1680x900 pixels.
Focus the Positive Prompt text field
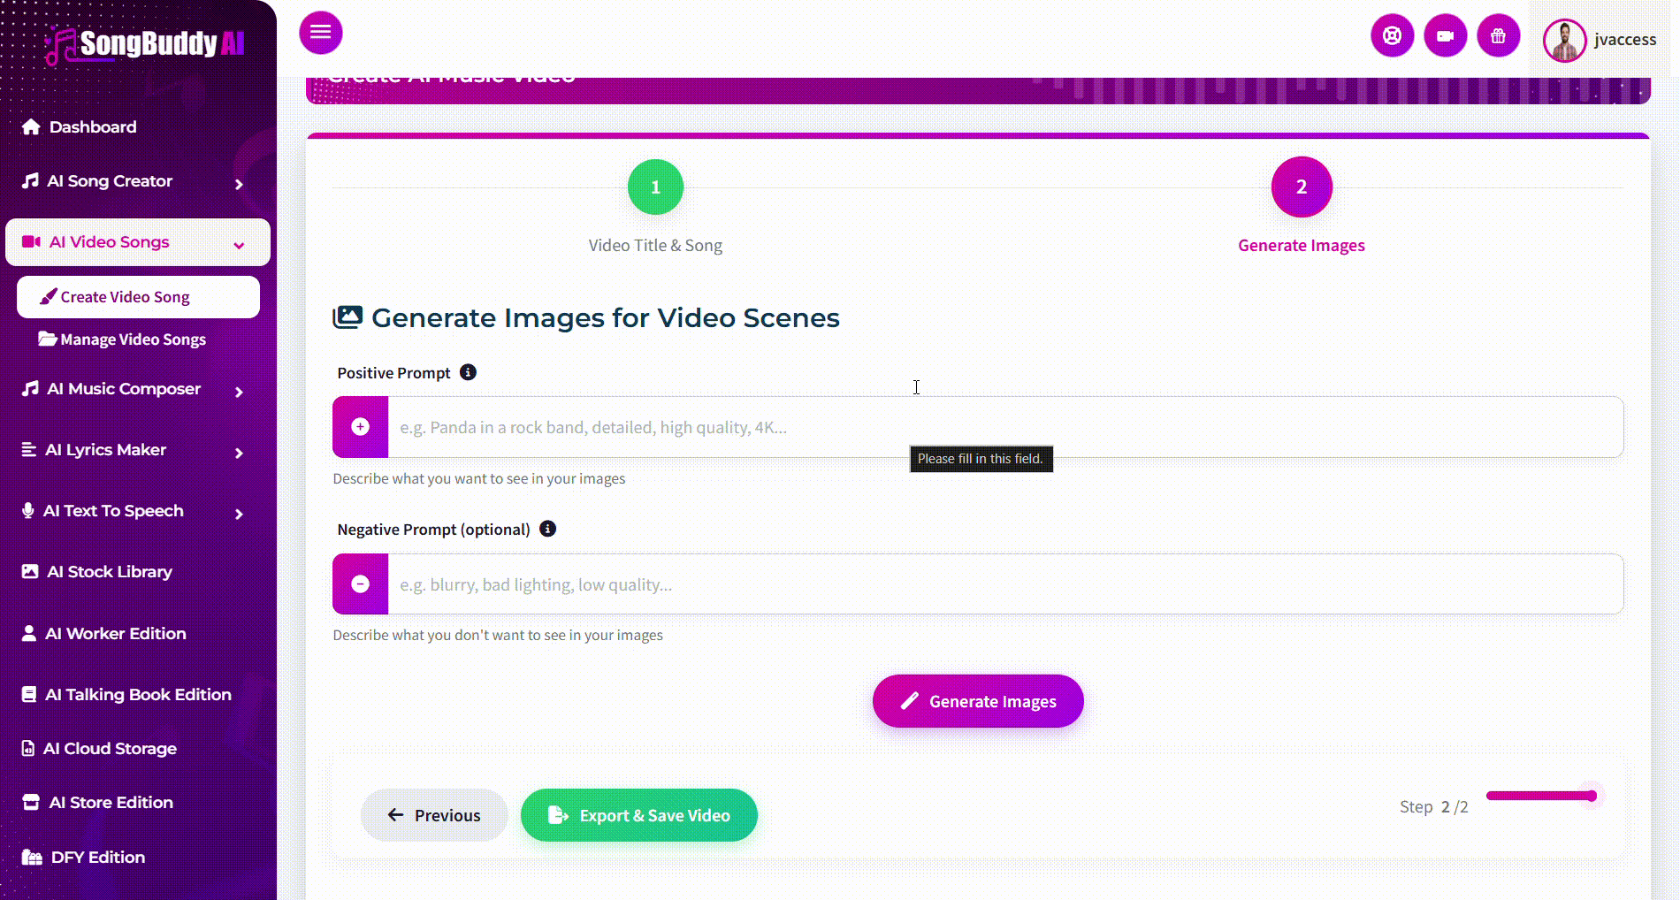[1004, 427]
